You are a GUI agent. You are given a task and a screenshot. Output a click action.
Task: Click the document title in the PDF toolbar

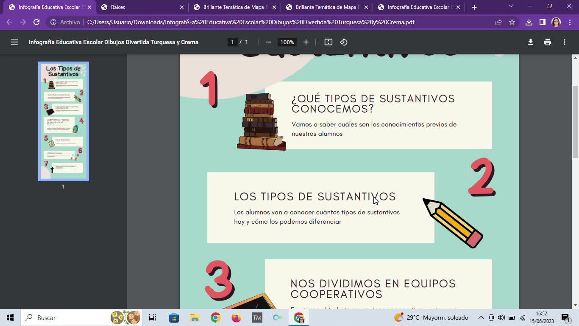point(114,42)
